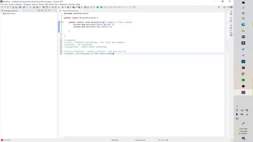Open Spotify from the taskbar

[244, 80]
